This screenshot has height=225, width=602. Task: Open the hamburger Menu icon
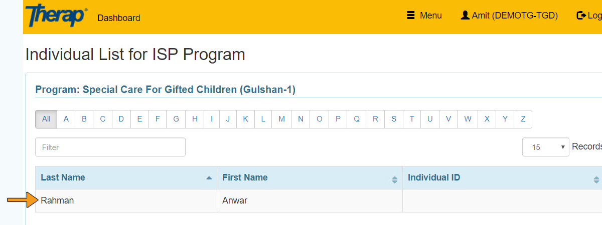pos(411,15)
